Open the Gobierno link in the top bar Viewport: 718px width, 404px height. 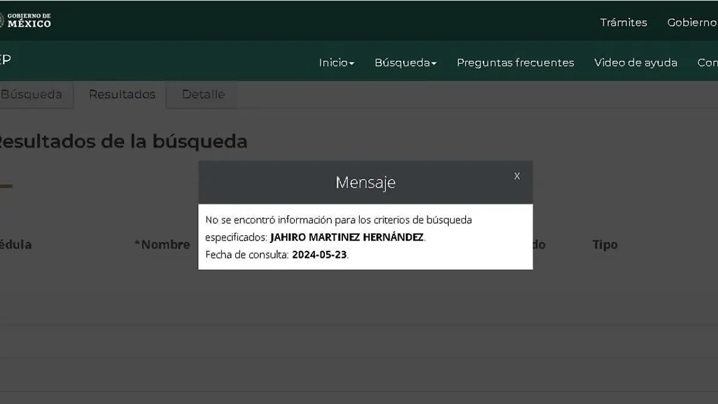[x=692, y=23]
